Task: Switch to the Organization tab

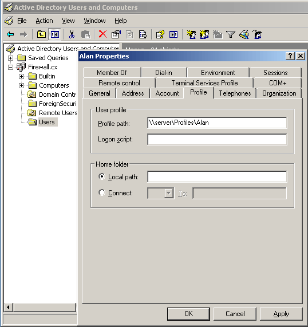Action: [279, 93]
